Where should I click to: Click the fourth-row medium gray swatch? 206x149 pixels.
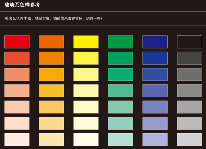[189, 91]
